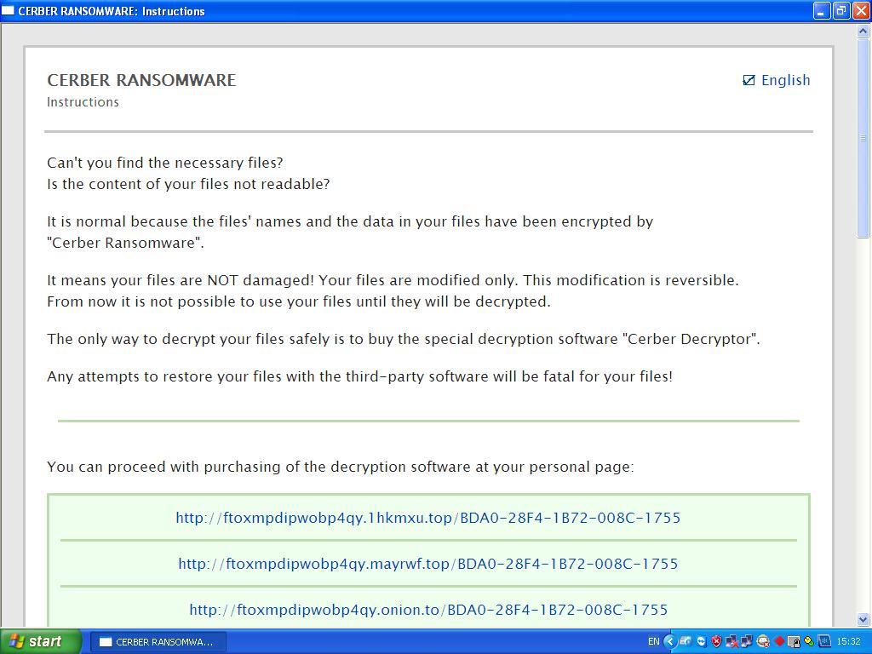Click the line starting "Is the content"
872x654 pixels.
(x=188, y=184)
